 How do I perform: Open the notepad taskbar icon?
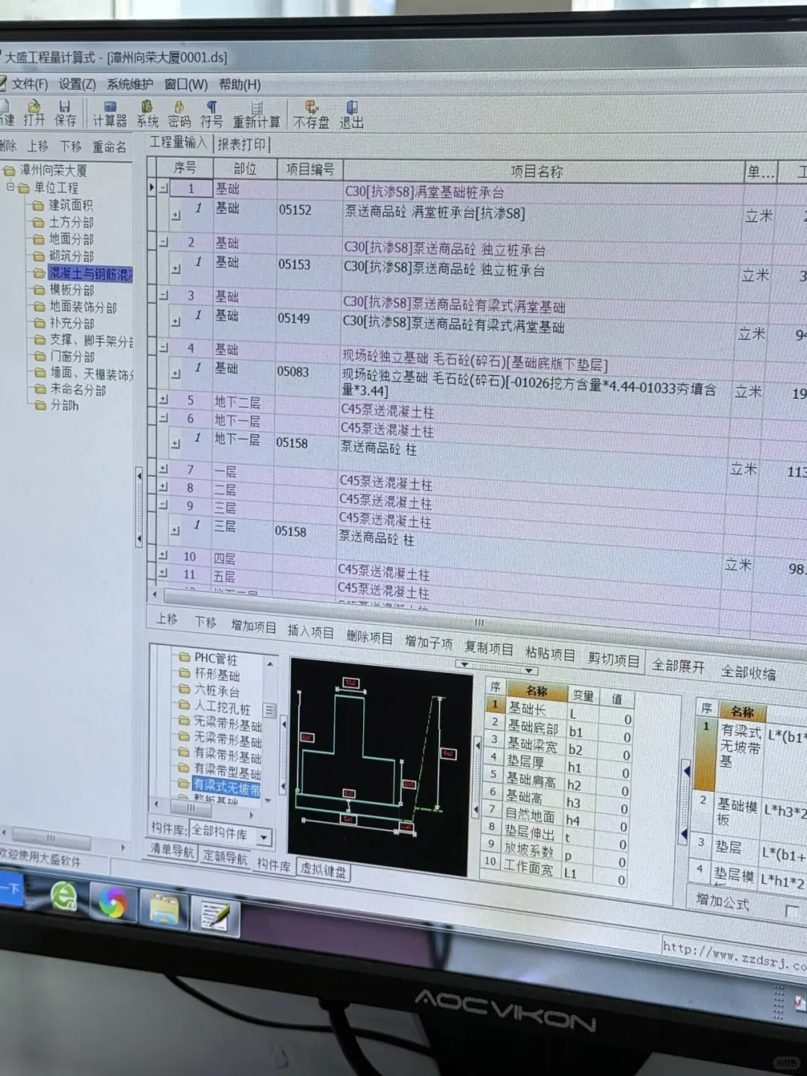[214, 915]
